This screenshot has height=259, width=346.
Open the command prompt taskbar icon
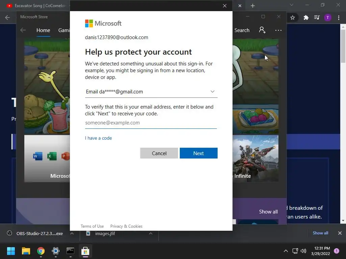click(70, 251)
